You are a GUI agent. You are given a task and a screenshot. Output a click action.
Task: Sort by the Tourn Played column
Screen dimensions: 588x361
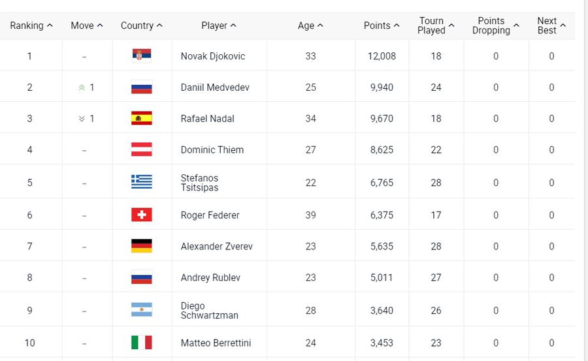(436, 25)
